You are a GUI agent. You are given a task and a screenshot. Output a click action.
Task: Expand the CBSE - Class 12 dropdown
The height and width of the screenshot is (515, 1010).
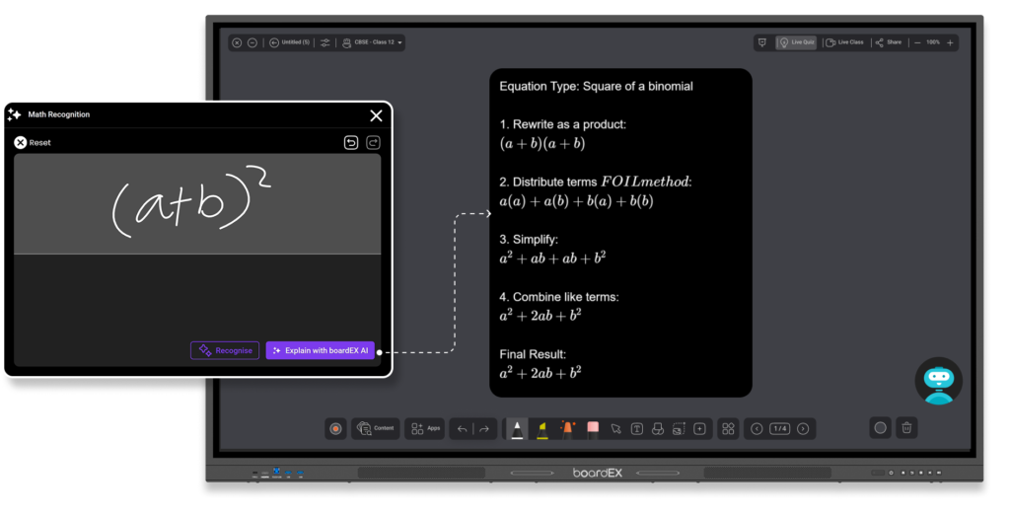coord(371,42)
